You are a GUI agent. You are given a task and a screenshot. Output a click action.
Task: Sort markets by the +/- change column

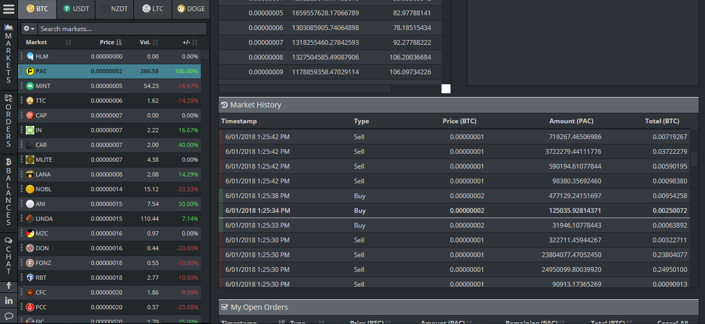(x=190, y=42)
